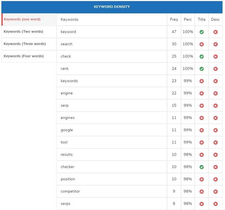Switch to Keywords (Two words) tab
The height and width of the screenshot is (210, 225).
[x=29, y=32]
